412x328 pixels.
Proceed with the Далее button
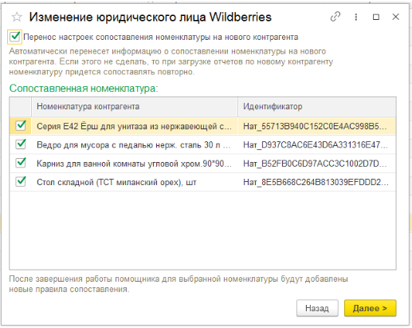tap(370, 308)
